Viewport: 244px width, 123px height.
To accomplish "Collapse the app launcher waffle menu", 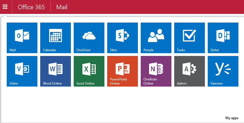I will [x=5, y=7].
